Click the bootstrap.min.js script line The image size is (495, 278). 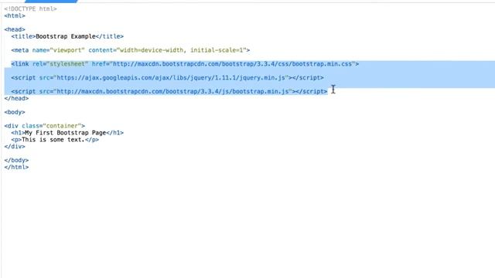coord(169,91)
